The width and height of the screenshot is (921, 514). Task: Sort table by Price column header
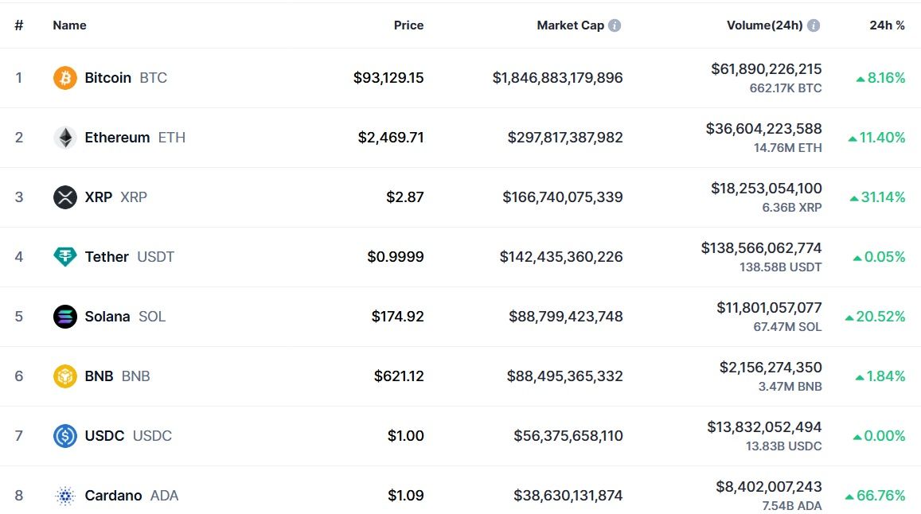[408, 25]
